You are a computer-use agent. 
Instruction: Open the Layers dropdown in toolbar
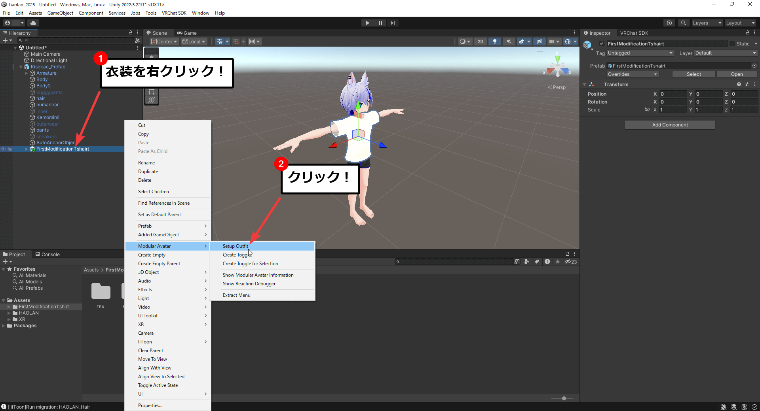tap(707, 23)
